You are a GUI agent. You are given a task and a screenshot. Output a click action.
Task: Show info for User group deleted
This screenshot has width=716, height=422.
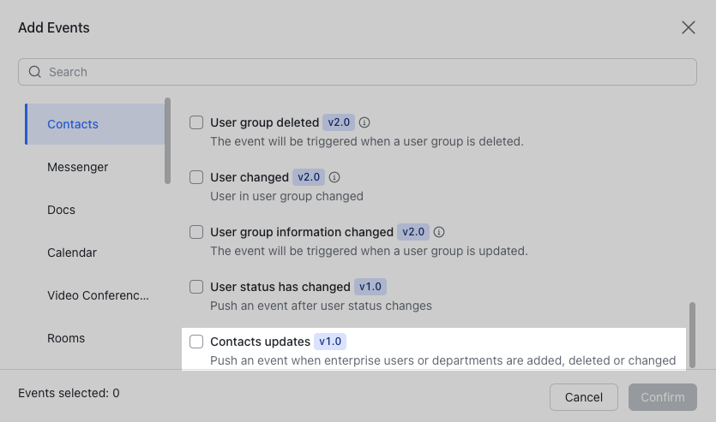[364, 122]
